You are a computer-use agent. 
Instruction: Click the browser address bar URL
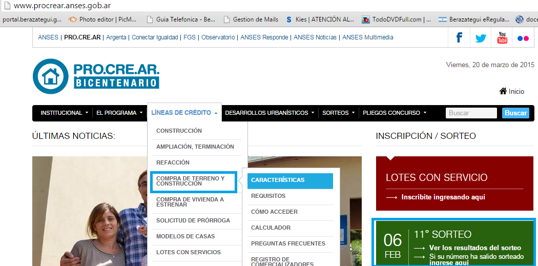(x=63, y=6)
